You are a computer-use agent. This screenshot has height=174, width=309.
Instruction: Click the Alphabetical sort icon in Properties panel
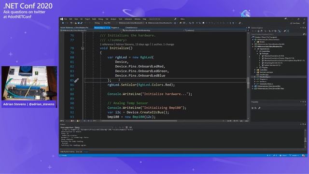(256, 108)
